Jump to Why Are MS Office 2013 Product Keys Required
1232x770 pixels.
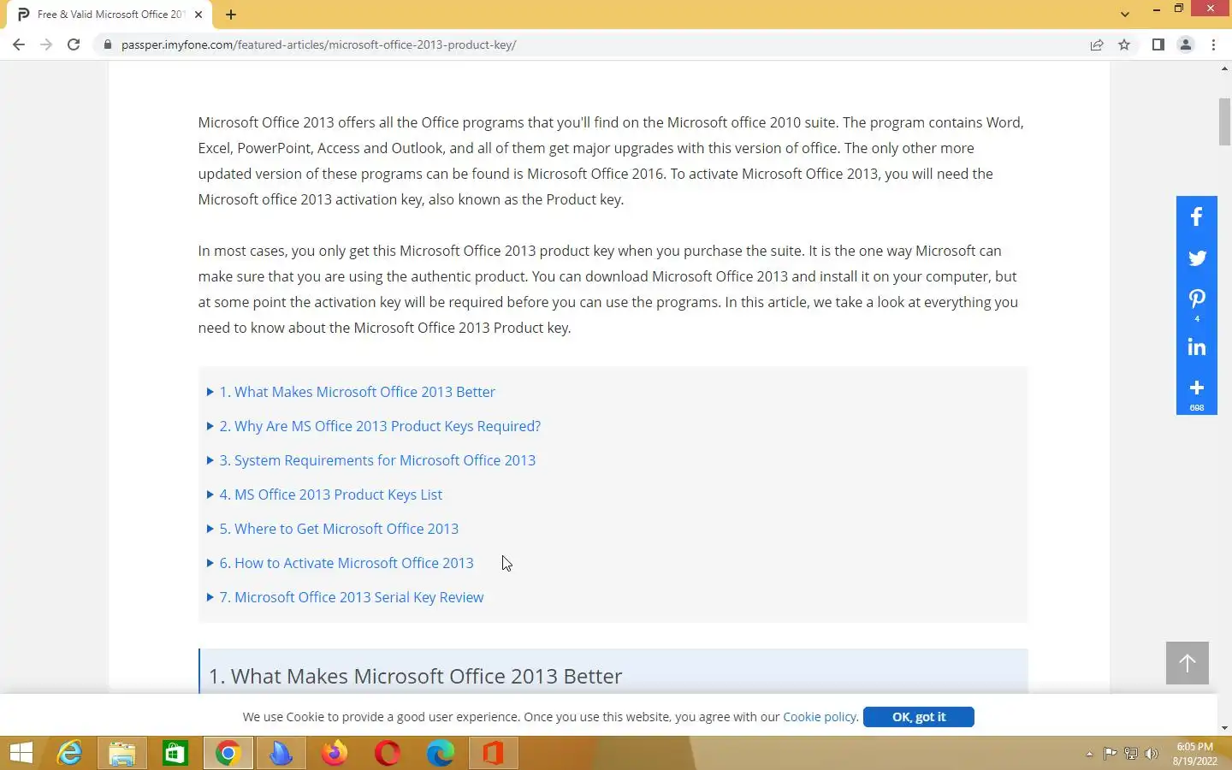pyautogui.click(x=380, y=426)
